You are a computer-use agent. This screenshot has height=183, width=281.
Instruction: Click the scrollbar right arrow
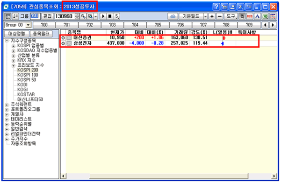(x=274, y=176)
